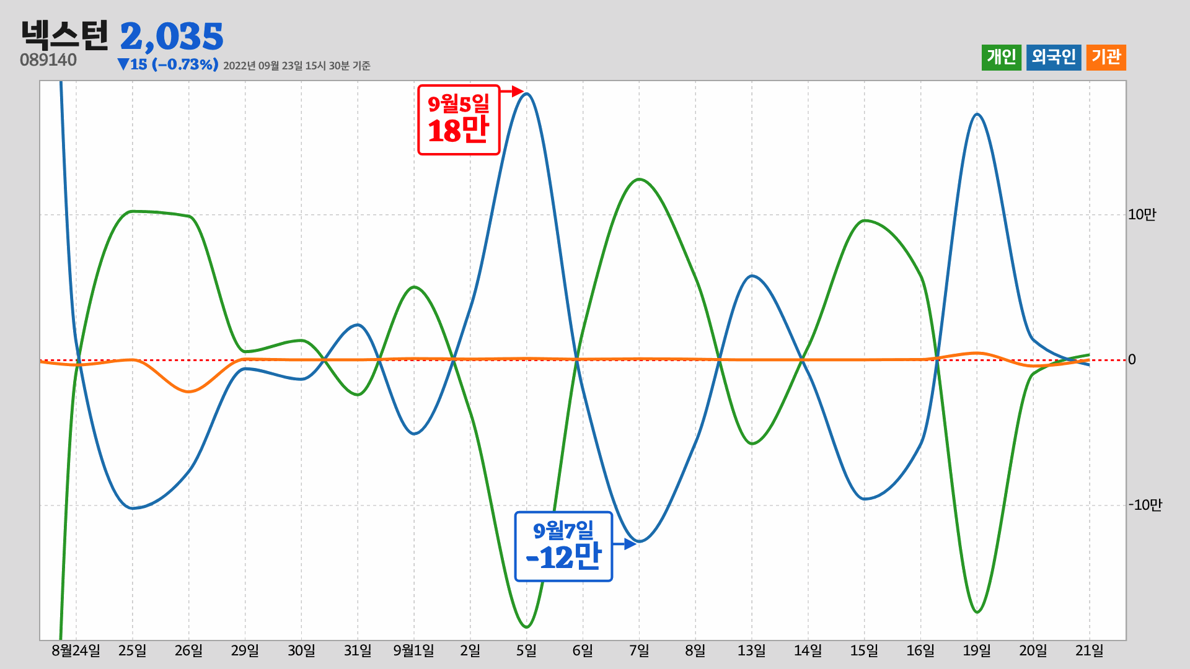Click the blue line peak at 19일

(977, 114)
